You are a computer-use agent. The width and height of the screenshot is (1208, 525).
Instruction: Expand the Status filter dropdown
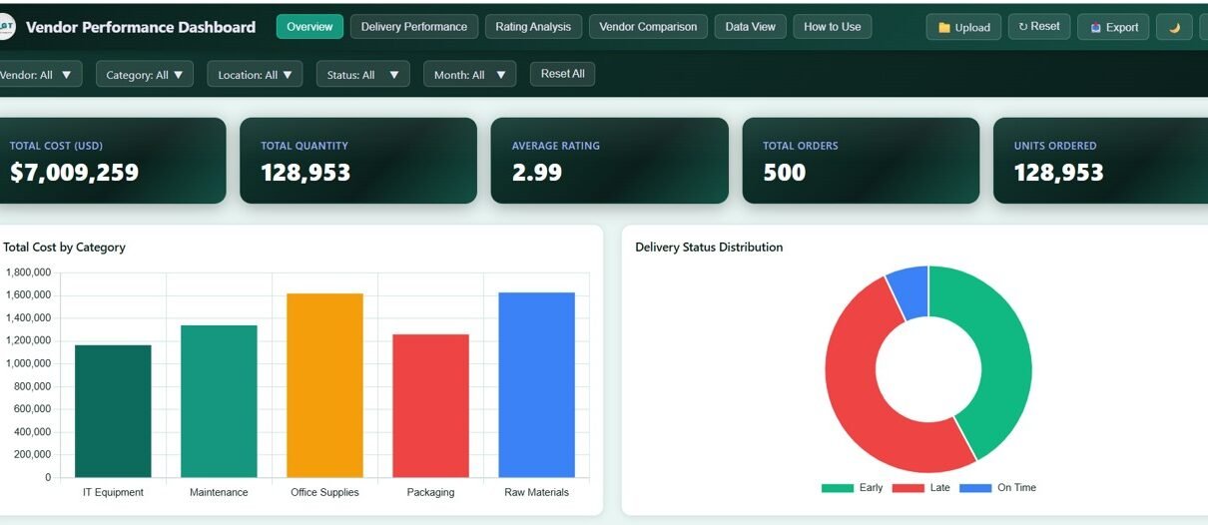coord(362,74)
